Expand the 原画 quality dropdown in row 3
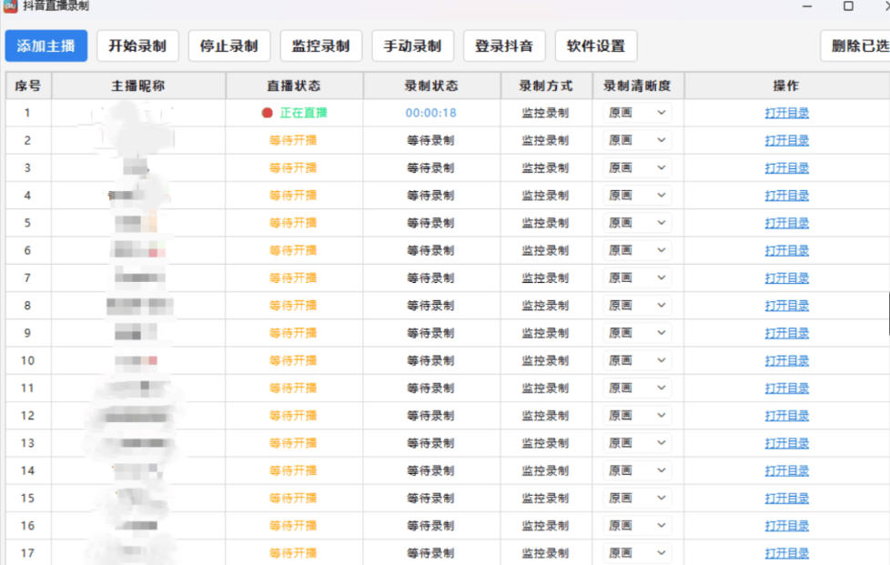This screenshot has height=565, width=890. point(637,168)
